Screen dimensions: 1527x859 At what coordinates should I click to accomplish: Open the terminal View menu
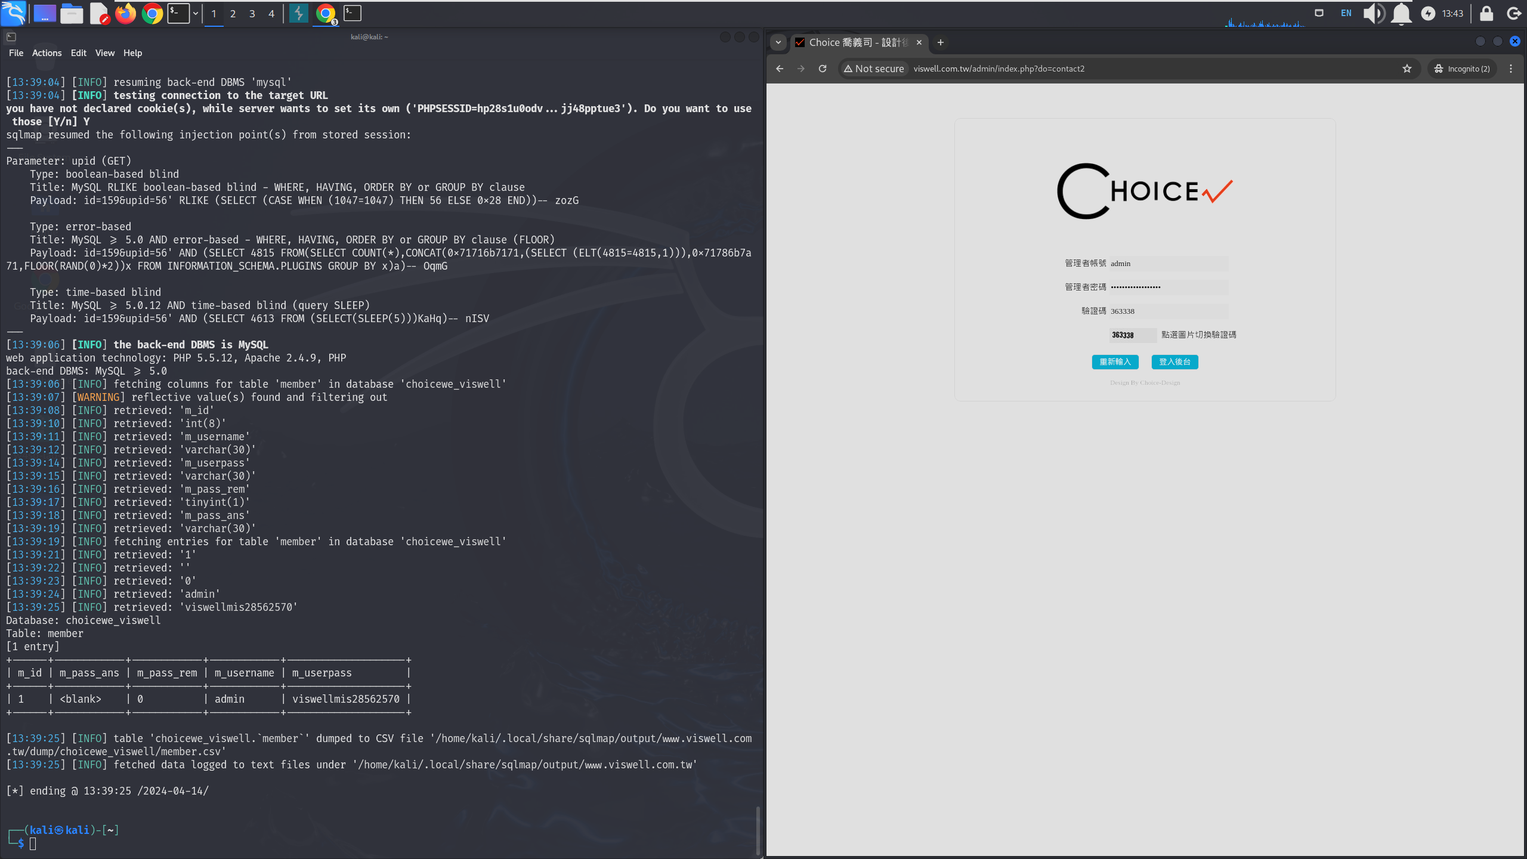pyautogui.click(x=105, y=53)
